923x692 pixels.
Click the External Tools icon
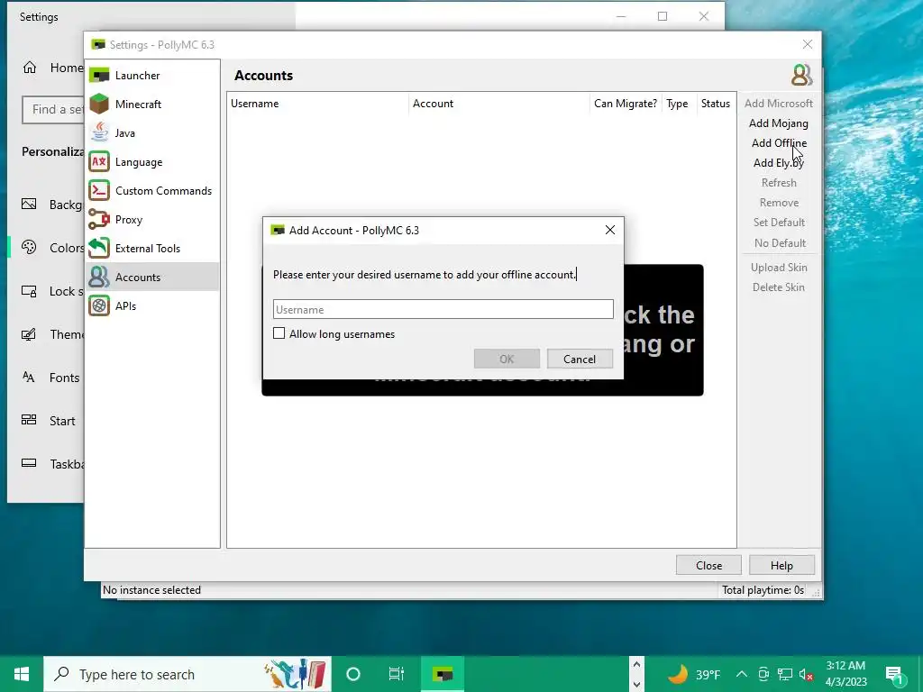[x=99, y=249]
